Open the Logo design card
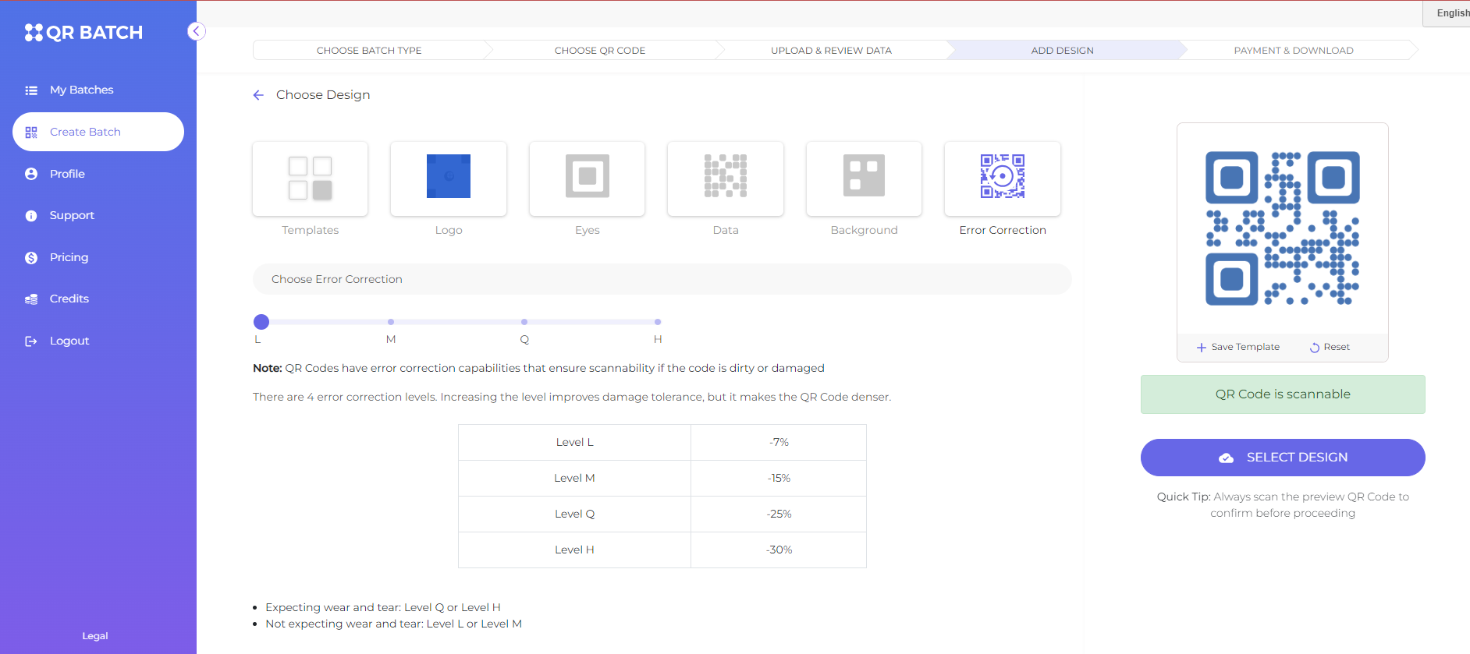This screenshot has width=1470, height=654. click(x=449, y=179)
